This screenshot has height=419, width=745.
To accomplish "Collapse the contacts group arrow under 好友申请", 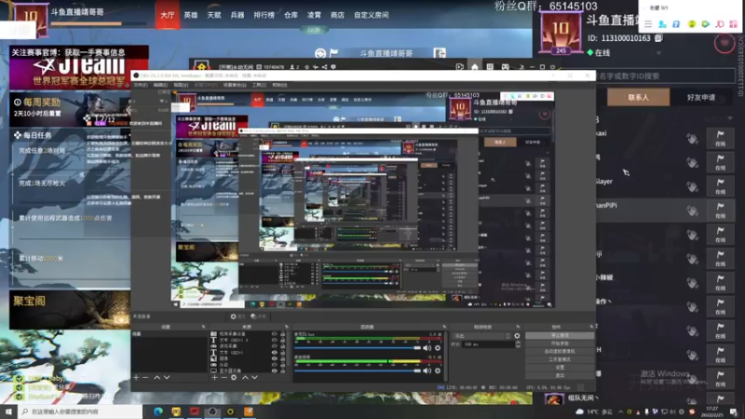I will click(730, 119).
